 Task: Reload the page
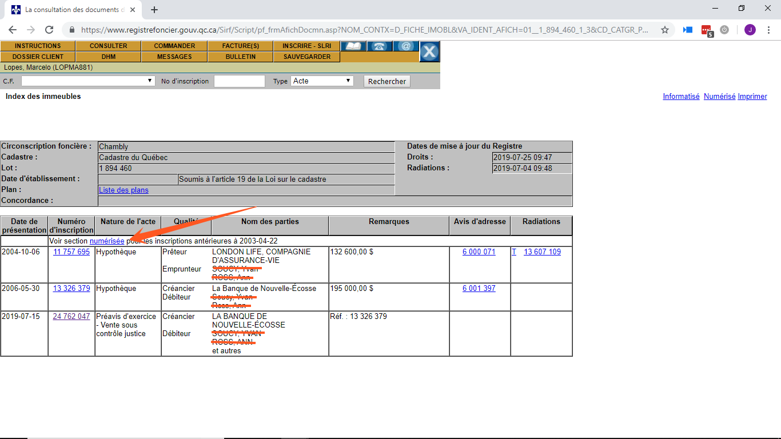pos(49,30)
